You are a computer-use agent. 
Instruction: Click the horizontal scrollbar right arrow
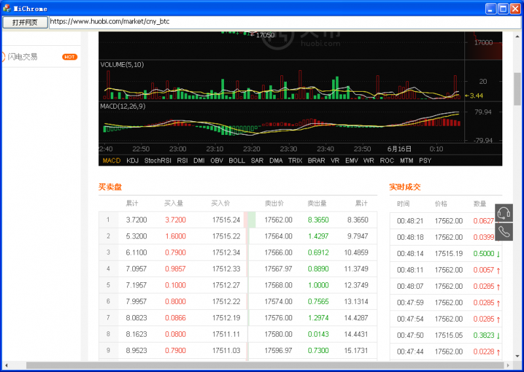[x=508, y=365]
